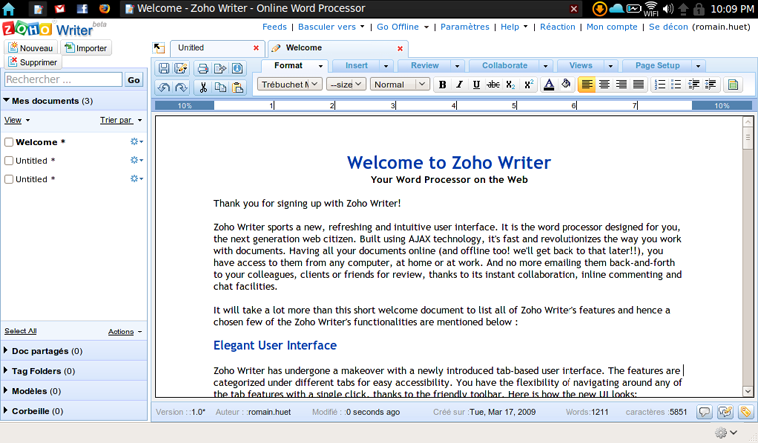Screen dimensions: 758x443
Task: Toggle the sidebar with the arrow icon beside tabs
Action: [x=158, y=48]
